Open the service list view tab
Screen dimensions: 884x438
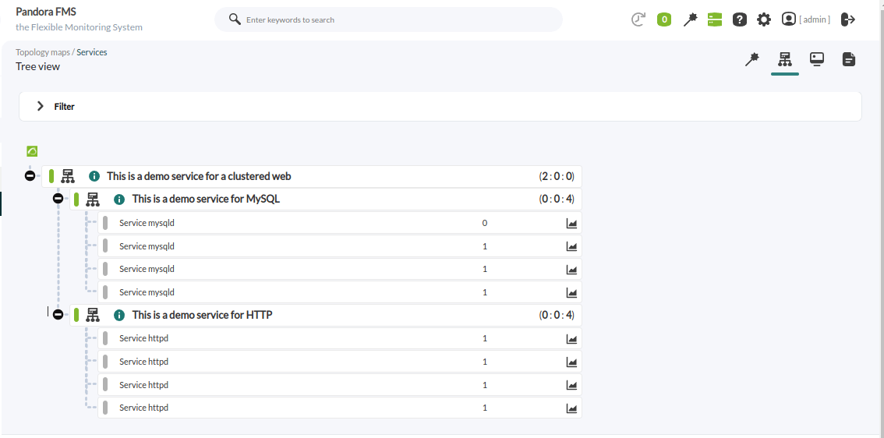pos(849,59)
